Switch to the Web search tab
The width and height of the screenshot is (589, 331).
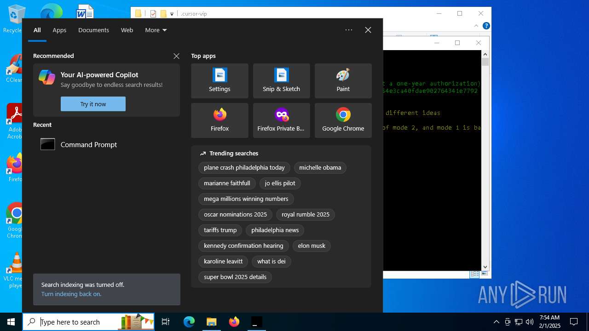pyautogui.click(x=127, y=30)
